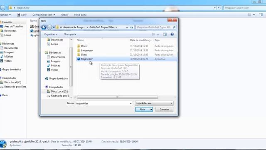266x150 pixels.
Task: Select the trojankiller application file
Action: [126, 59]
